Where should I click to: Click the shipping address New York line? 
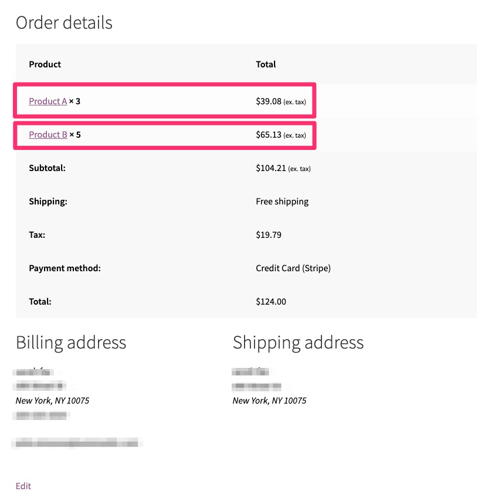tap(269, 401)
